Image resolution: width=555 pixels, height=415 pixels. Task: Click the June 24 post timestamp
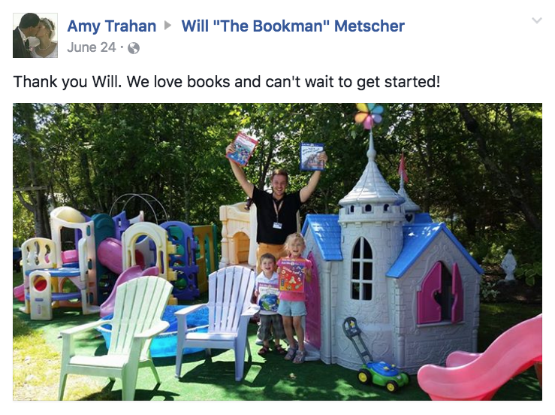pyautogui.click(x=92, y=47)
